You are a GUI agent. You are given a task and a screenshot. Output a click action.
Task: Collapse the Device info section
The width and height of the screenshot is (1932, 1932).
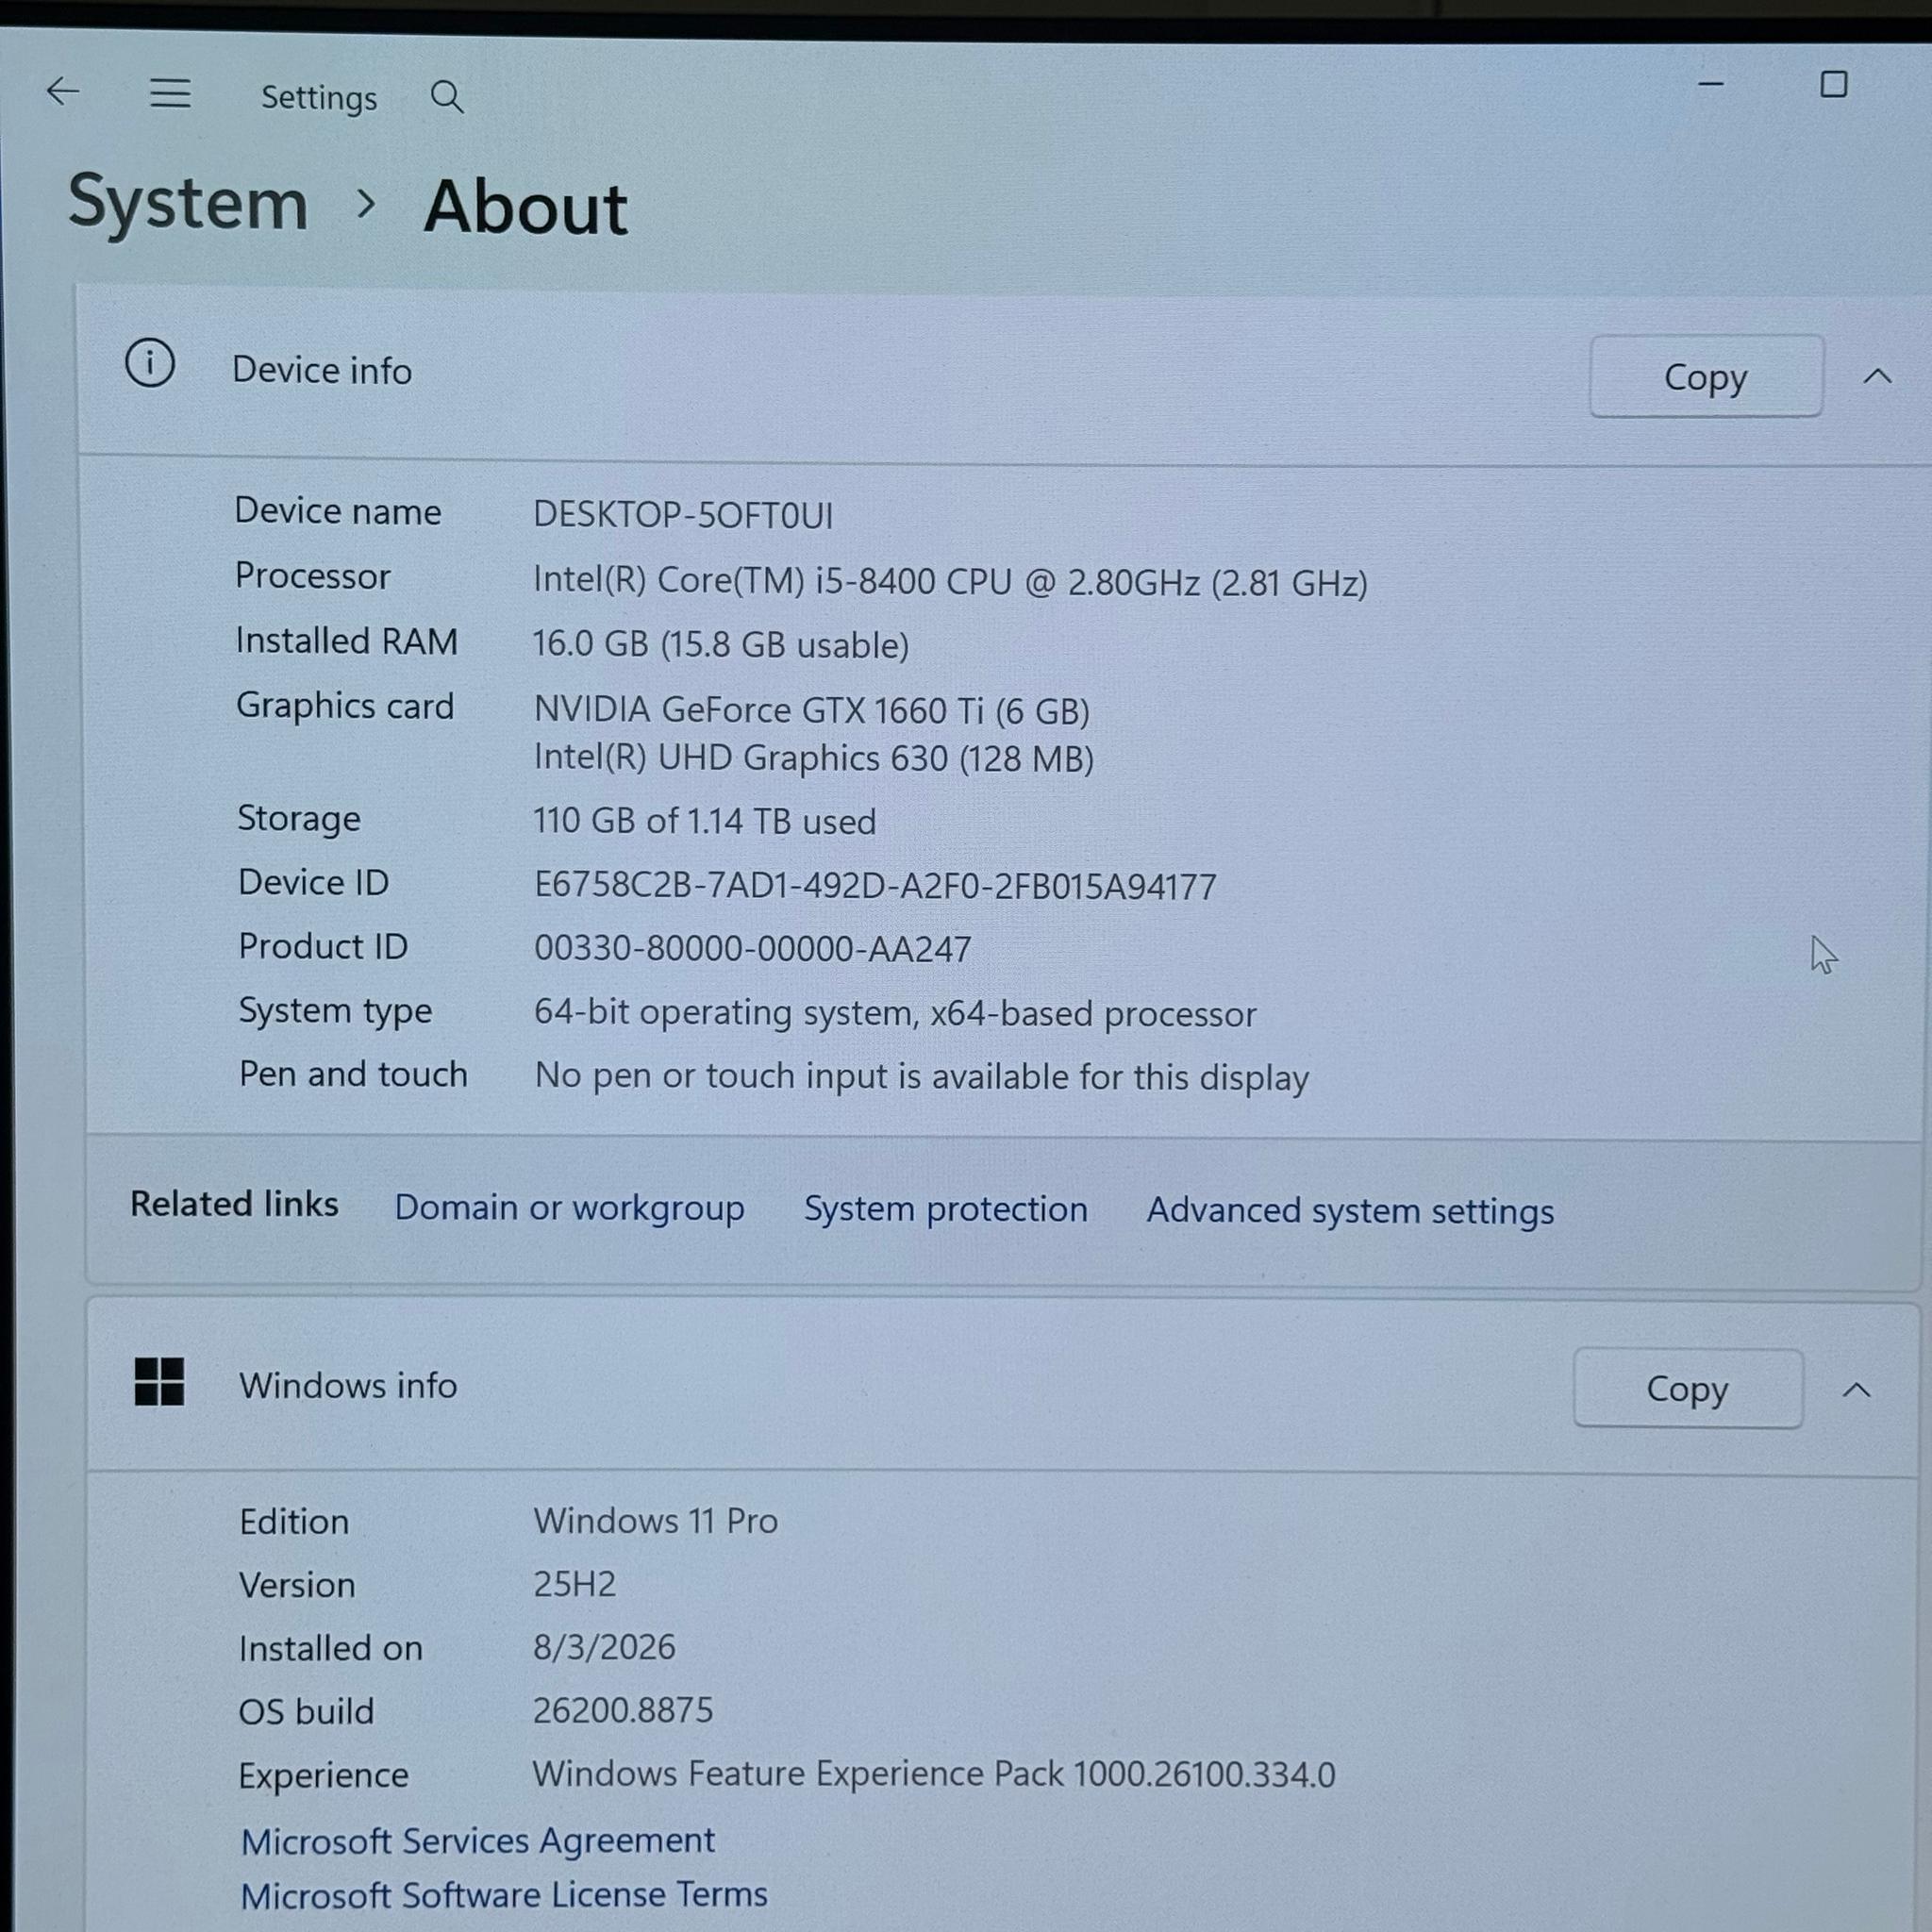coord(1877,376)
